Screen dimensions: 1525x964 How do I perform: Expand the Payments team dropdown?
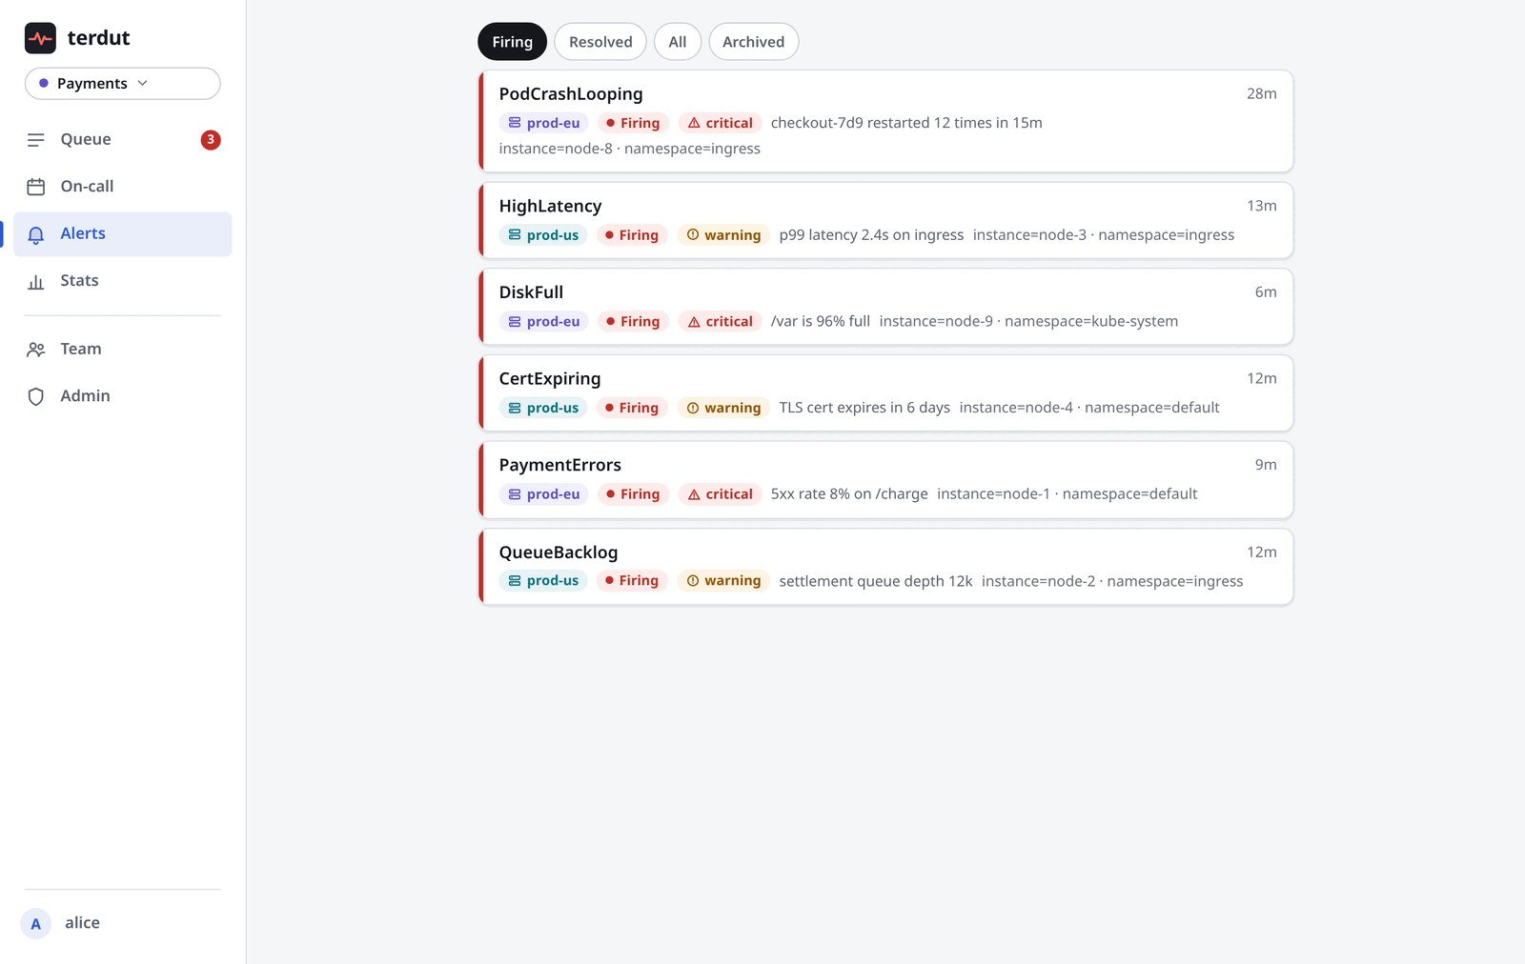coord(123,84)
